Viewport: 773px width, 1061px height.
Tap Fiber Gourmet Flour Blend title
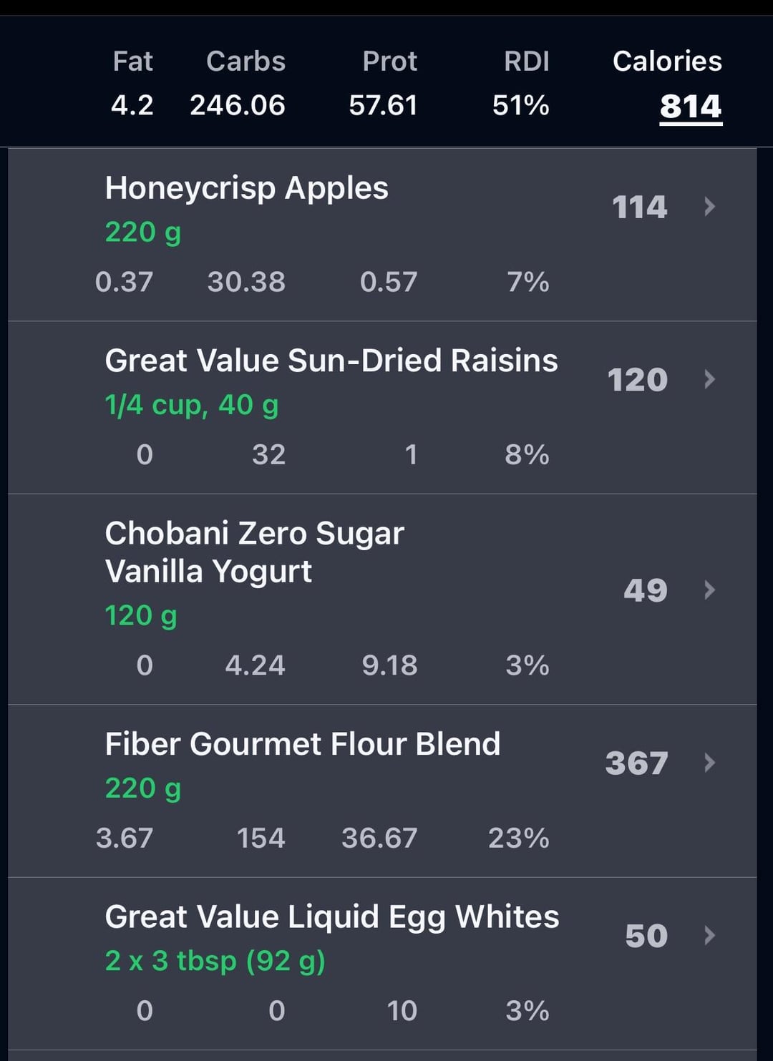(x=303, y=744)
